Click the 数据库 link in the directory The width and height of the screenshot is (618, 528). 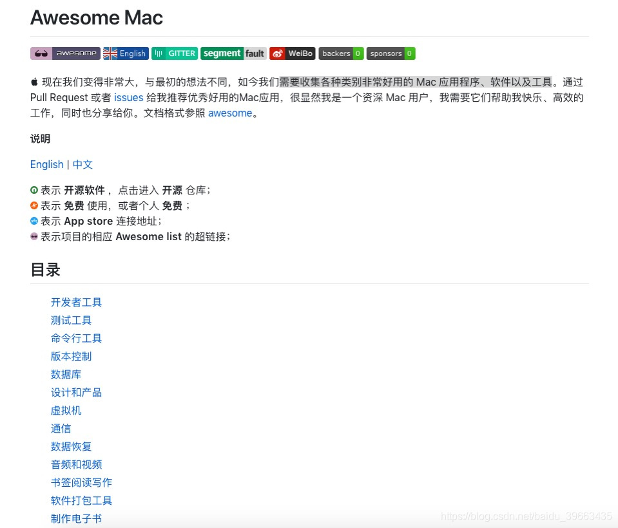pyautogui.click(x=66, y=374)
